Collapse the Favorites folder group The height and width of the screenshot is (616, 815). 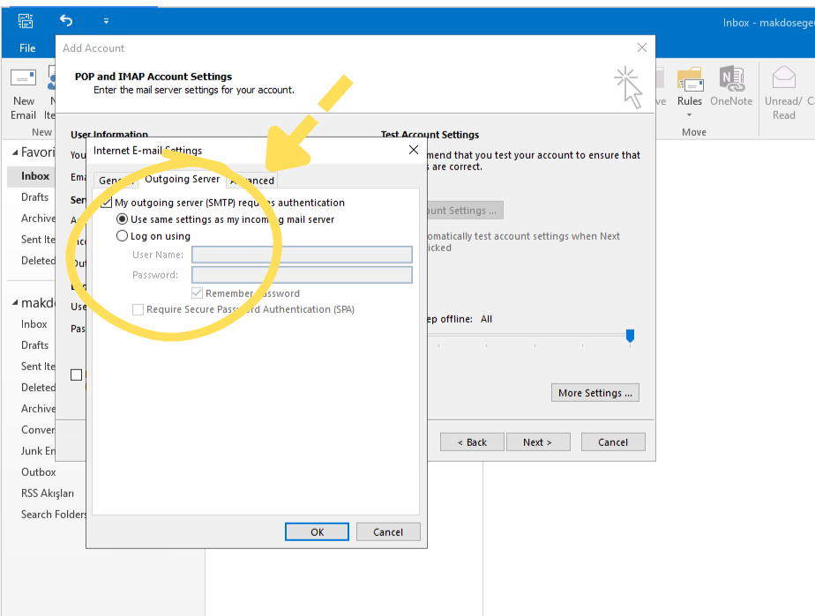pyautogui.click(x=15, y=152)
